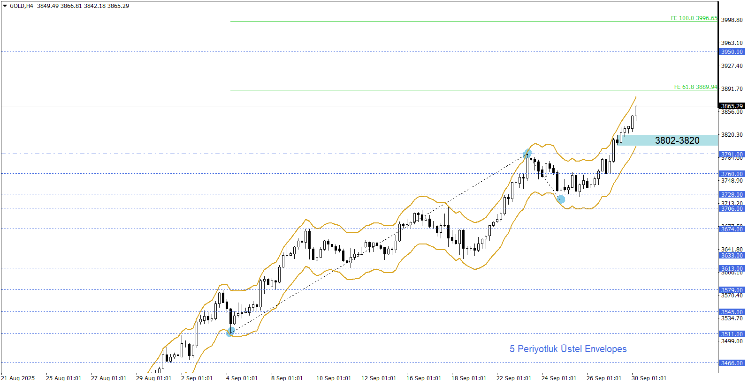Click the current price tag 3865.29
748x384 pixels.
732,106
